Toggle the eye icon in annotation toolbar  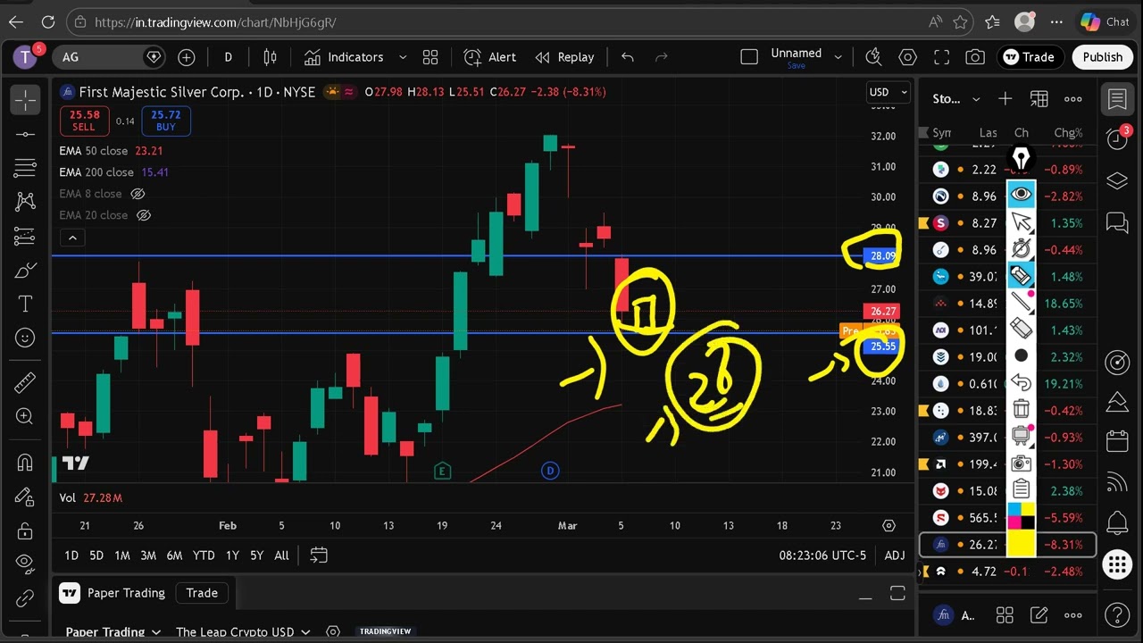click(x=1021, y=195)
